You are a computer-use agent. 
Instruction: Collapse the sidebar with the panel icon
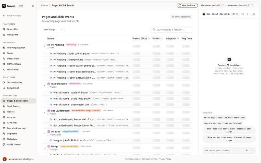33,6
